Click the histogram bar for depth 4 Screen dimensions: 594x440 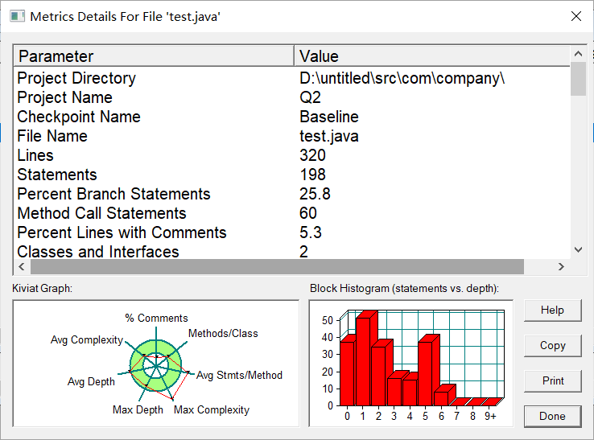pyautogui.click(x=410, y=393)
